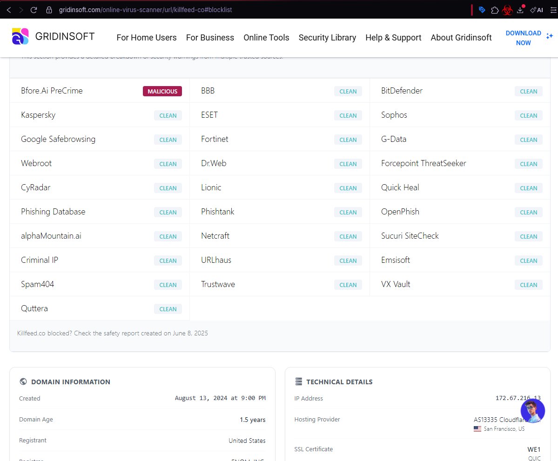Click the Download Now link

pyautogui.click(x=523, y=38)
